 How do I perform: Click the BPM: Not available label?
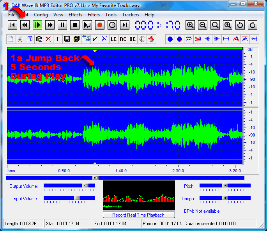(x=202, y=211)
